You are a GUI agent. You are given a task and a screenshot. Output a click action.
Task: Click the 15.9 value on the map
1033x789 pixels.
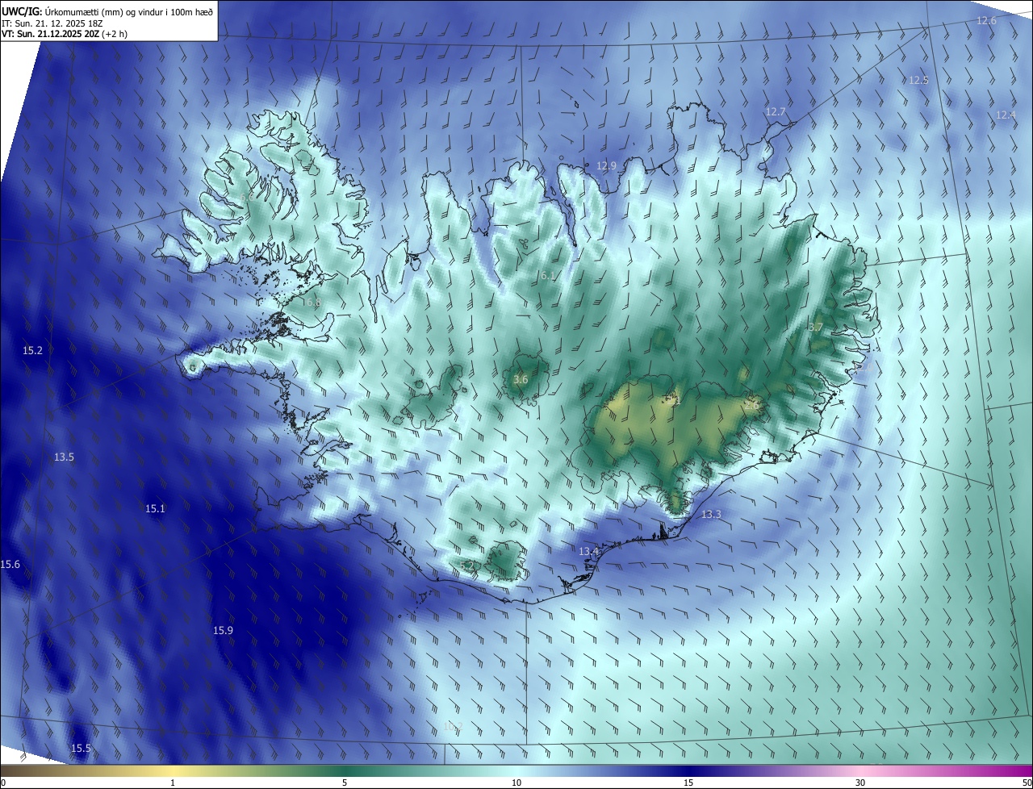223,630
